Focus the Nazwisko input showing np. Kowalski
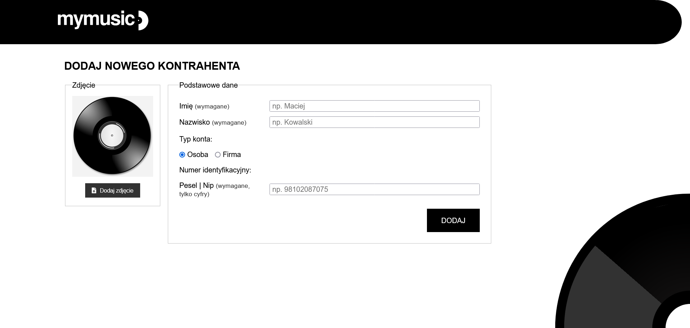 [x=374, y=122]
